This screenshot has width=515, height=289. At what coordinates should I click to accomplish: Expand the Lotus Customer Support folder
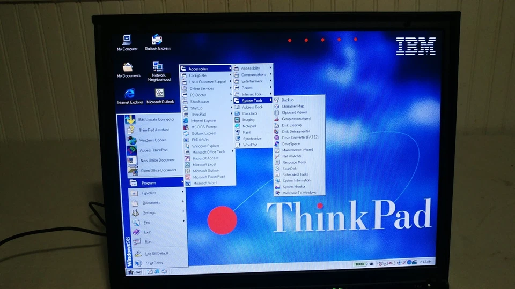coord(207,82)
